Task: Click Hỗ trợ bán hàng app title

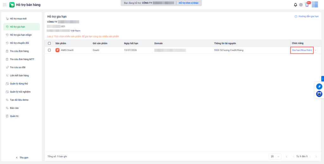Action: [x=28, y=5]
